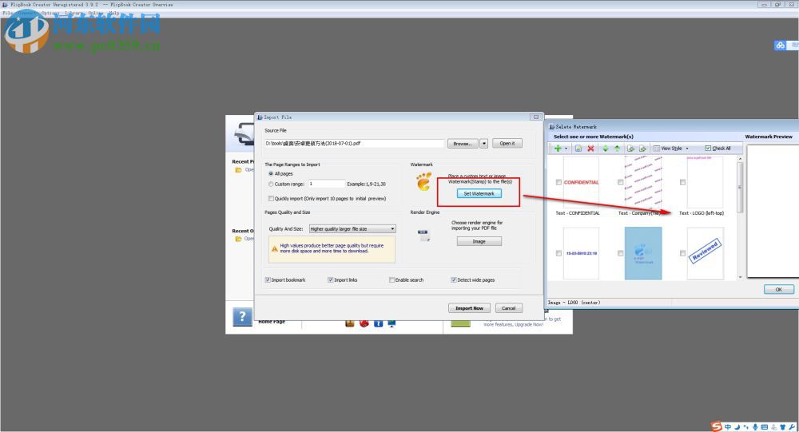Viewport: 799px width, 432px height.
Task: Move watermark up with green up arrow
Action: (617, 149)
